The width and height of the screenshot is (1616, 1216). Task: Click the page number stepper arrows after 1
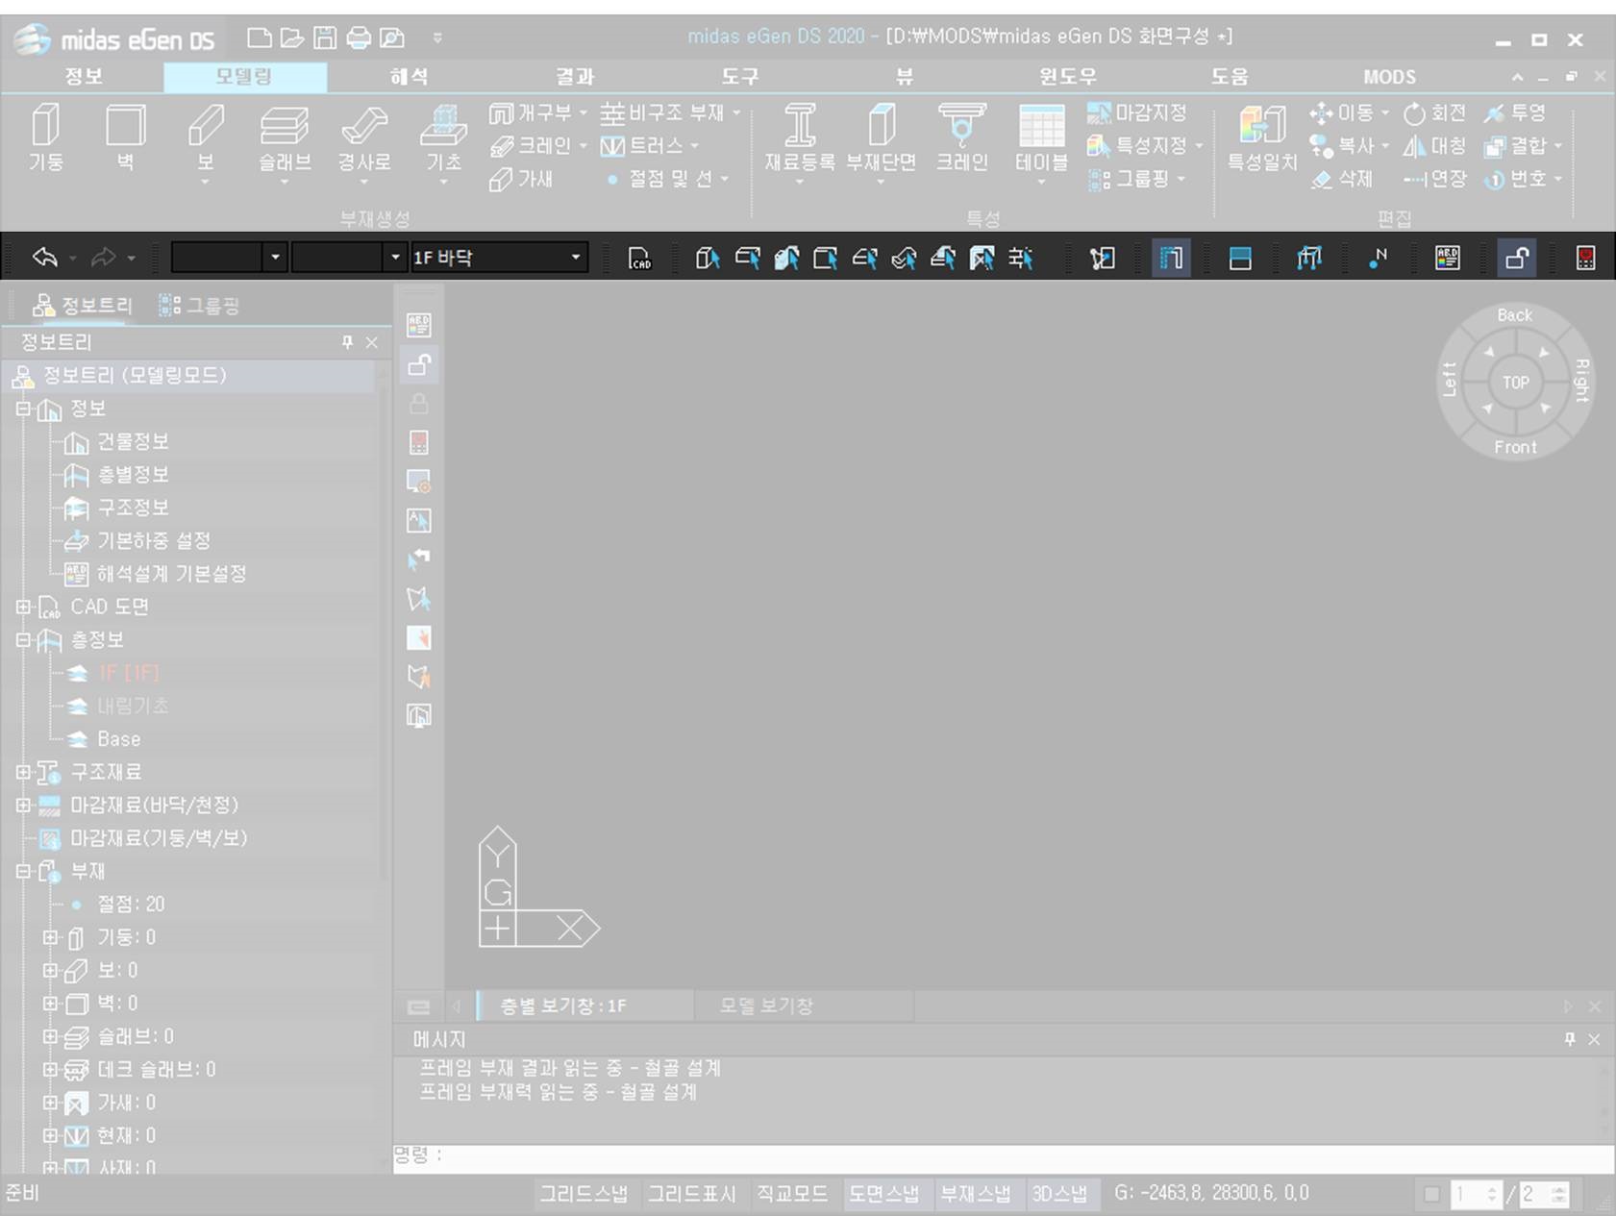(1492, 1194)
